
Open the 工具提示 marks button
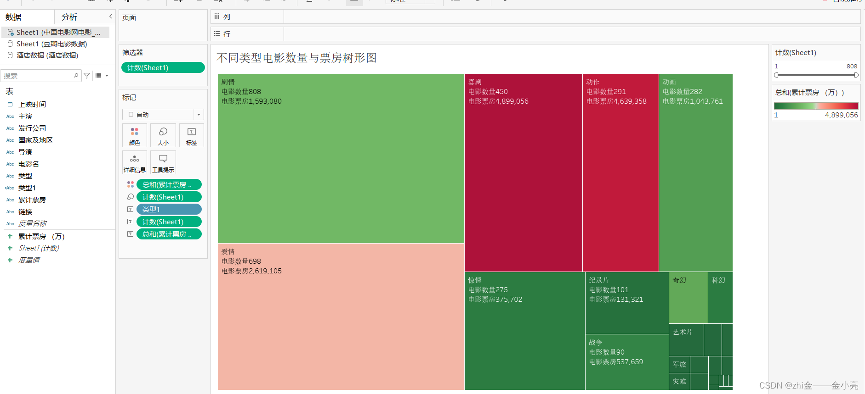coord(163,162)
